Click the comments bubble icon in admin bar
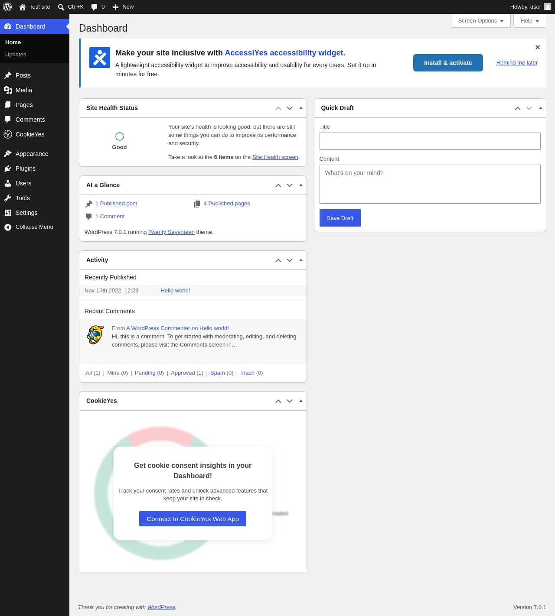 (95, 7)
